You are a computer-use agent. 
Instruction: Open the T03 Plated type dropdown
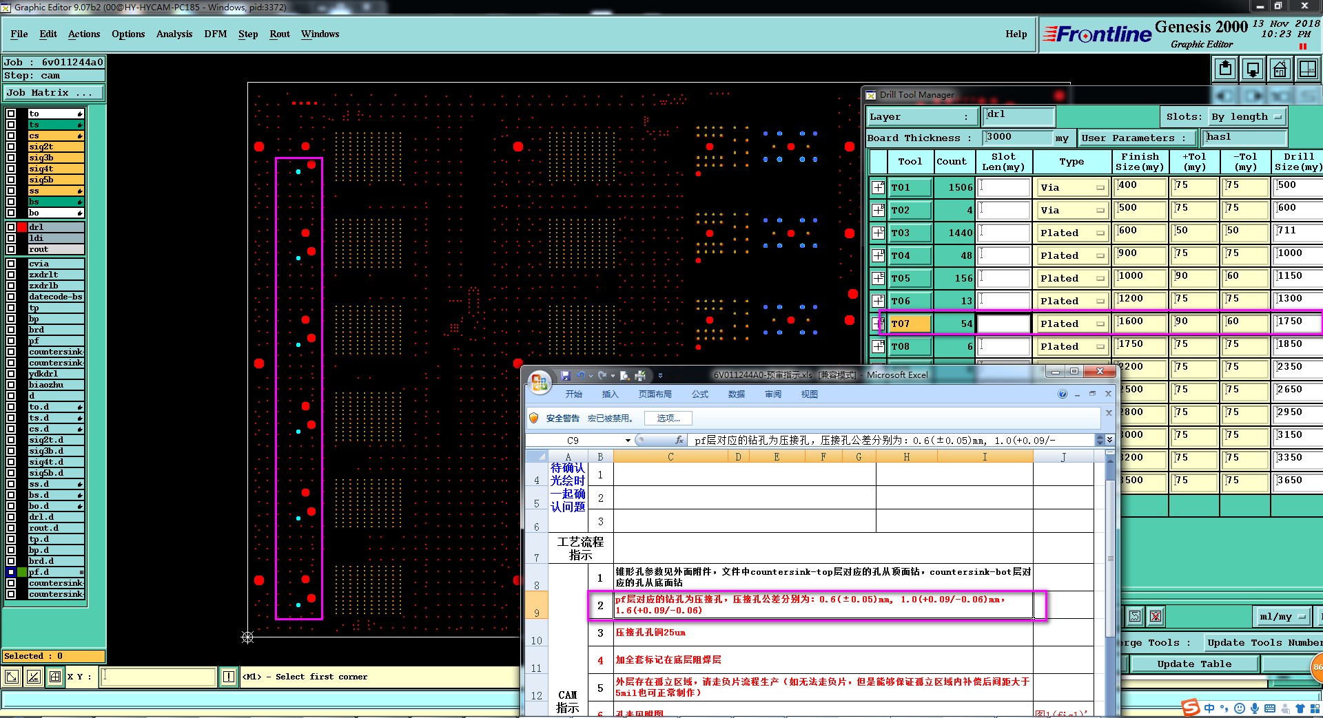[x=1071, y=233]
